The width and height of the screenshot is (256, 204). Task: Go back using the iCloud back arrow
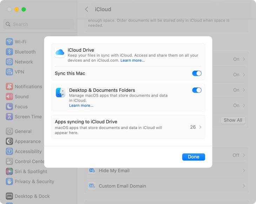pyautogui.click(x=87, y=9)
